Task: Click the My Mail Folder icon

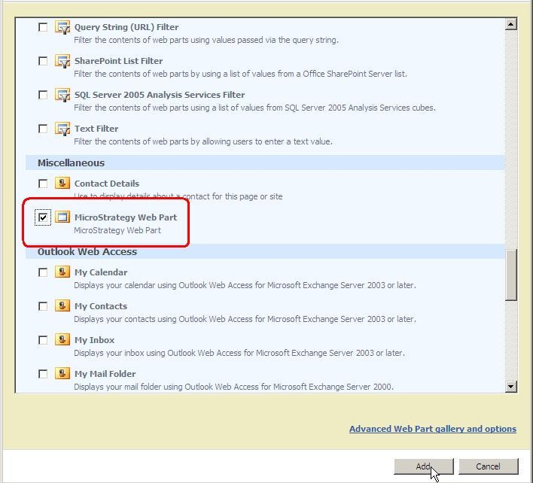Action: click(62, 374)
